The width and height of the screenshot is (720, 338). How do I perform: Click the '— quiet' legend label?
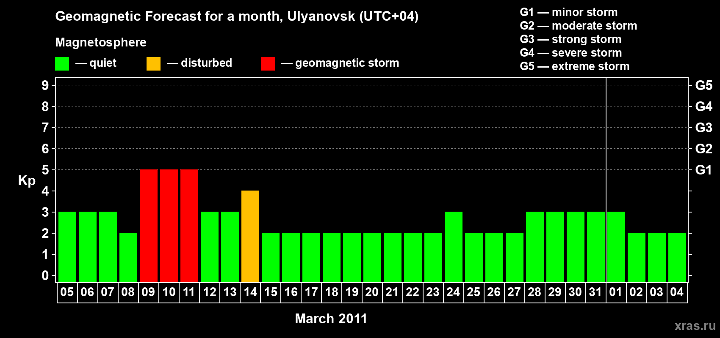click(x=96, y=63)
